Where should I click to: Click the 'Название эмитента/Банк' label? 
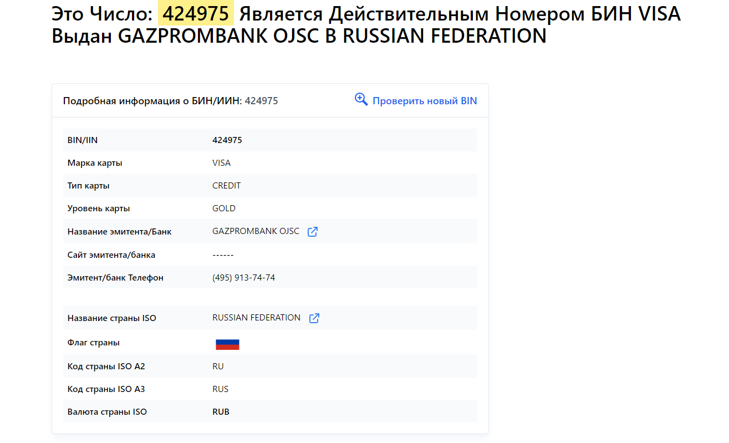[x=119, y=232]
